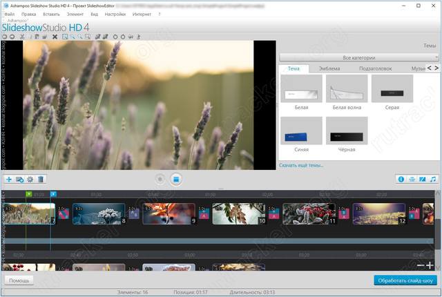The height and width of the screenshot is (297, 442).
Task: Zoom out timeline with the minus button
Action: point(421,265)
